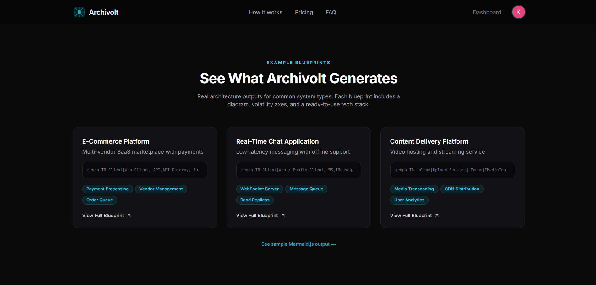The height and width of the screenshot is (285, 596).
Task: Click the Real-Time Chat Application card title
Action: click(x=277, y=141)
